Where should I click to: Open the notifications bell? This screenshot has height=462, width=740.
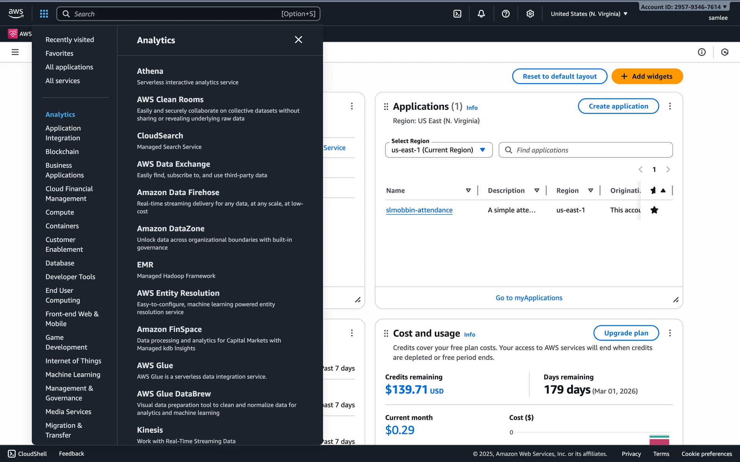[x=481, y=14]
